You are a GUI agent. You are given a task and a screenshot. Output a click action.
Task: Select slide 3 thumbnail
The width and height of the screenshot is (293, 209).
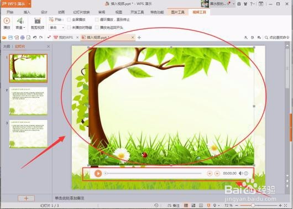click(x=28, y=134)
